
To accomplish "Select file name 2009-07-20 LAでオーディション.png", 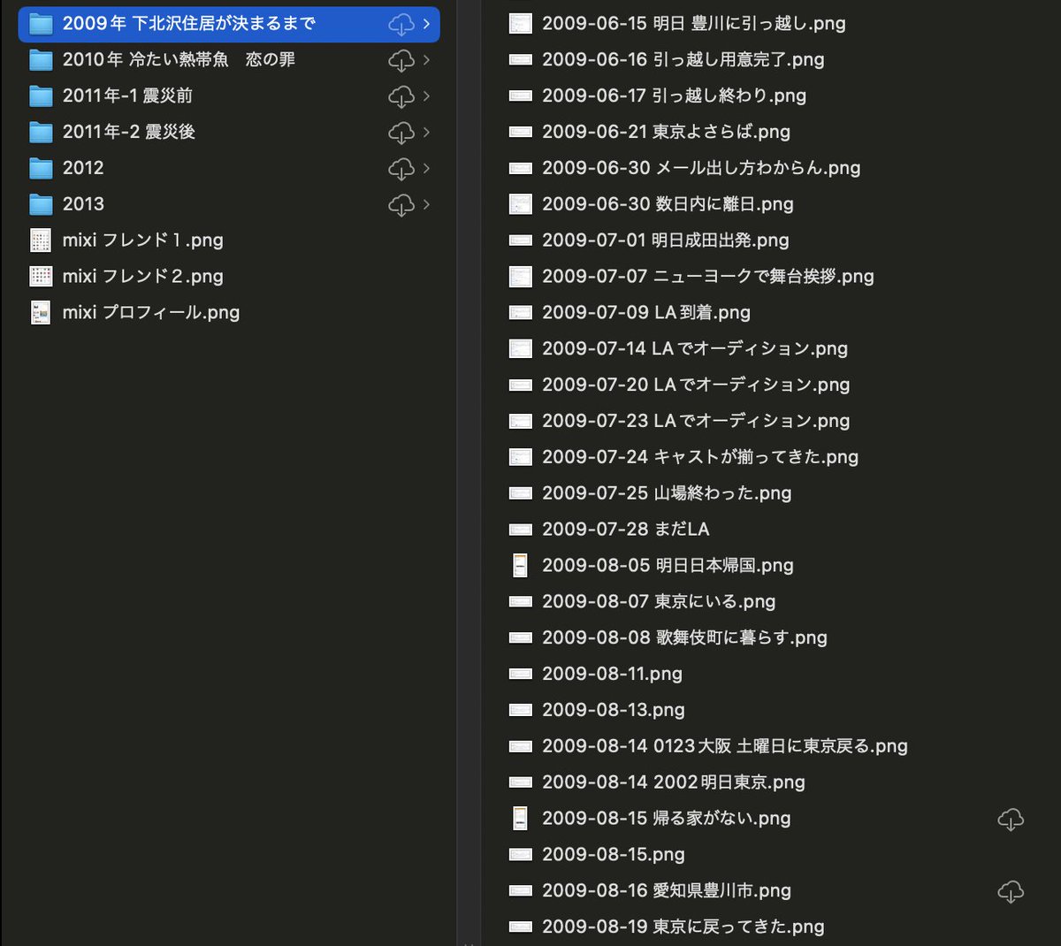I will [x=696, y=385].
